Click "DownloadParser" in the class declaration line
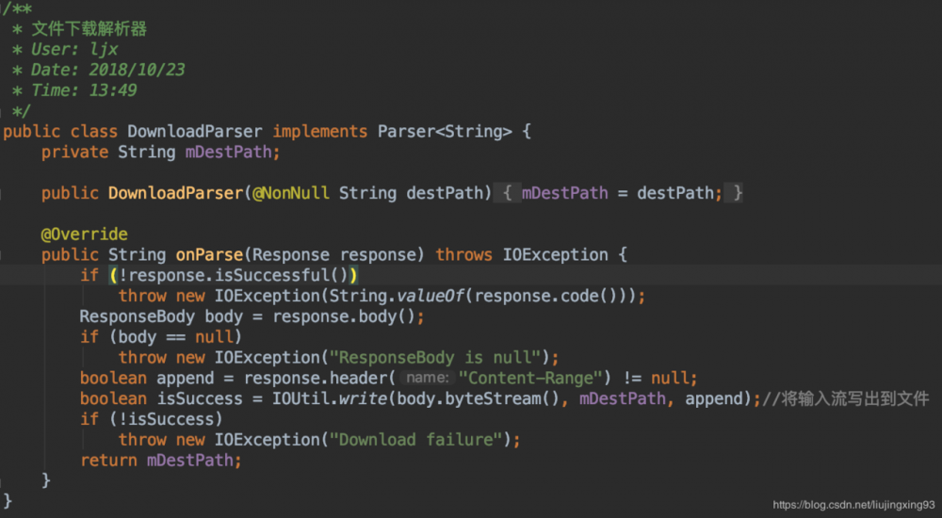This screenshot has width=942, height=518. tap(195, 132)
